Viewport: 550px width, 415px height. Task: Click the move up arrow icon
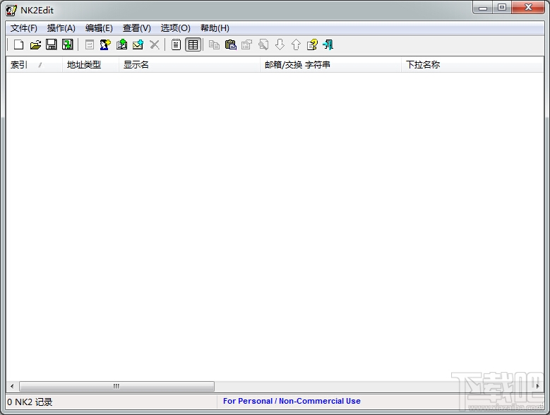tap(296, 44)
